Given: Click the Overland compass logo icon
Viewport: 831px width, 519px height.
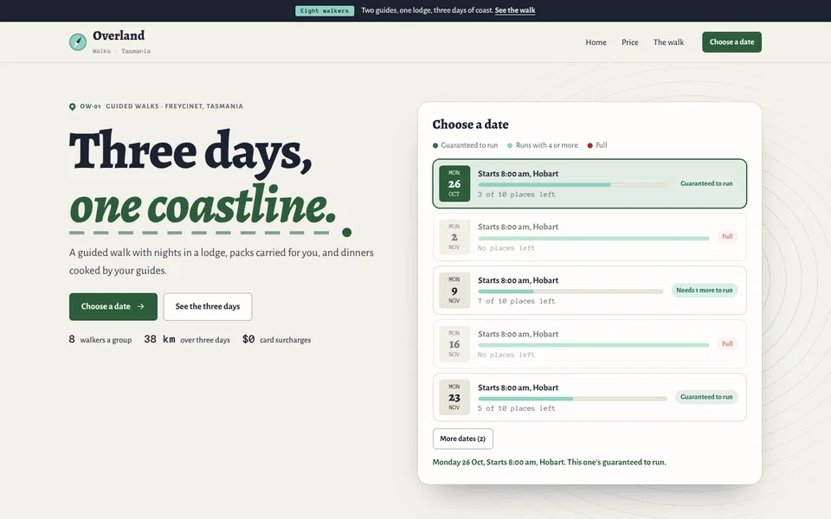Looking at the screenshot, I should (x=78, y=42).
